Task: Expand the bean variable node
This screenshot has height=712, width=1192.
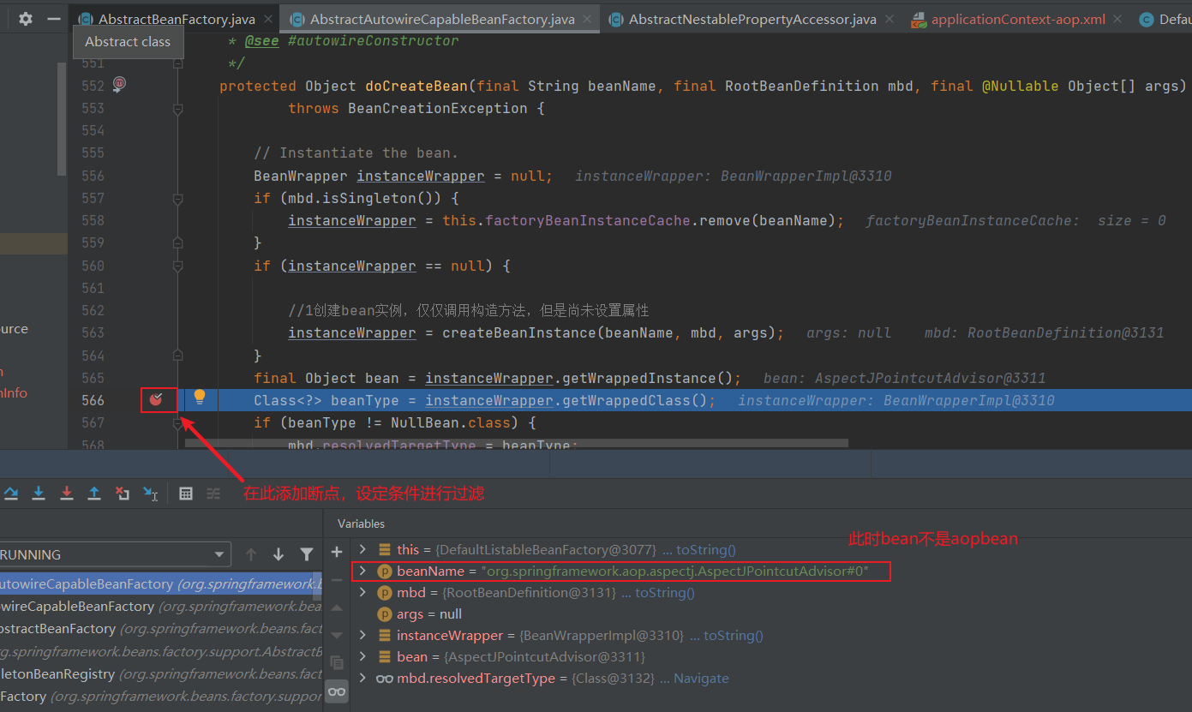Action: point(362,656)
